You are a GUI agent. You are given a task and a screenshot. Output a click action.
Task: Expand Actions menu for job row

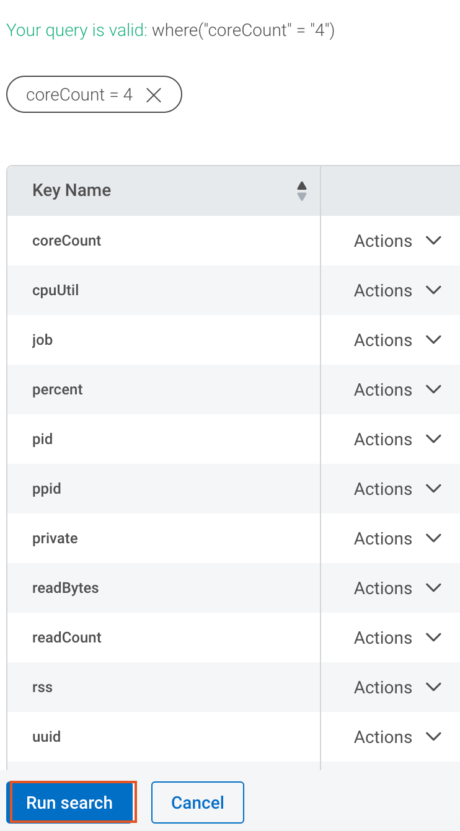(397, 340)
